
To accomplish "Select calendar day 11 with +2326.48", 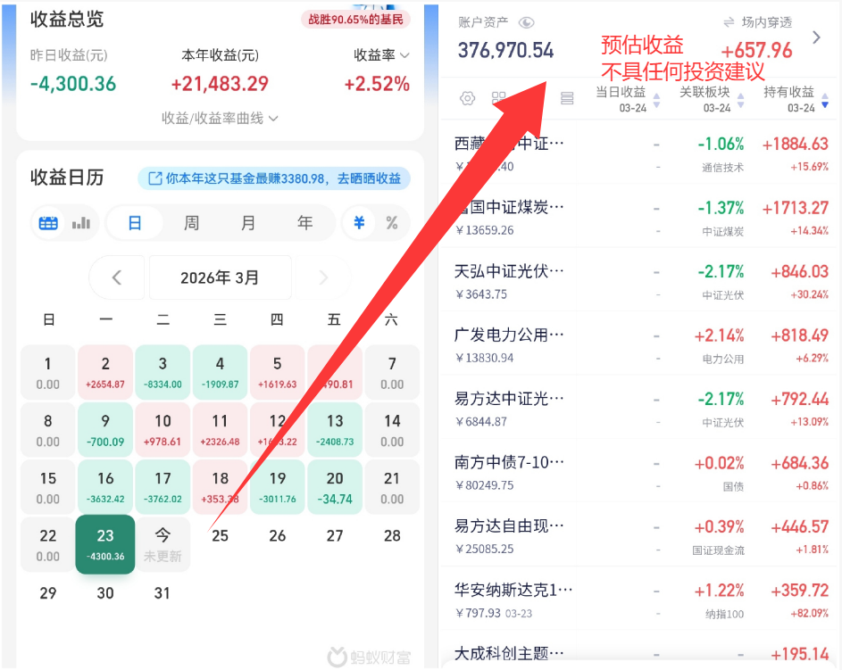I will [x=221, y=430].
